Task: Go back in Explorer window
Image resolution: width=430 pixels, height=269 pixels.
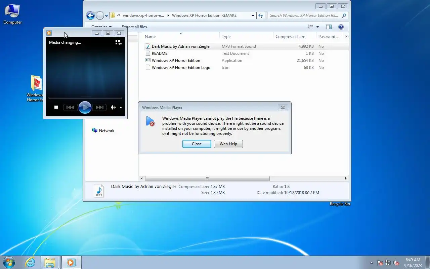Action: [90, 15]
